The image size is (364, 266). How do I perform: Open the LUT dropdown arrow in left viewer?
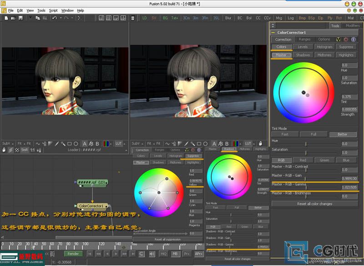[x=125, y=144]
